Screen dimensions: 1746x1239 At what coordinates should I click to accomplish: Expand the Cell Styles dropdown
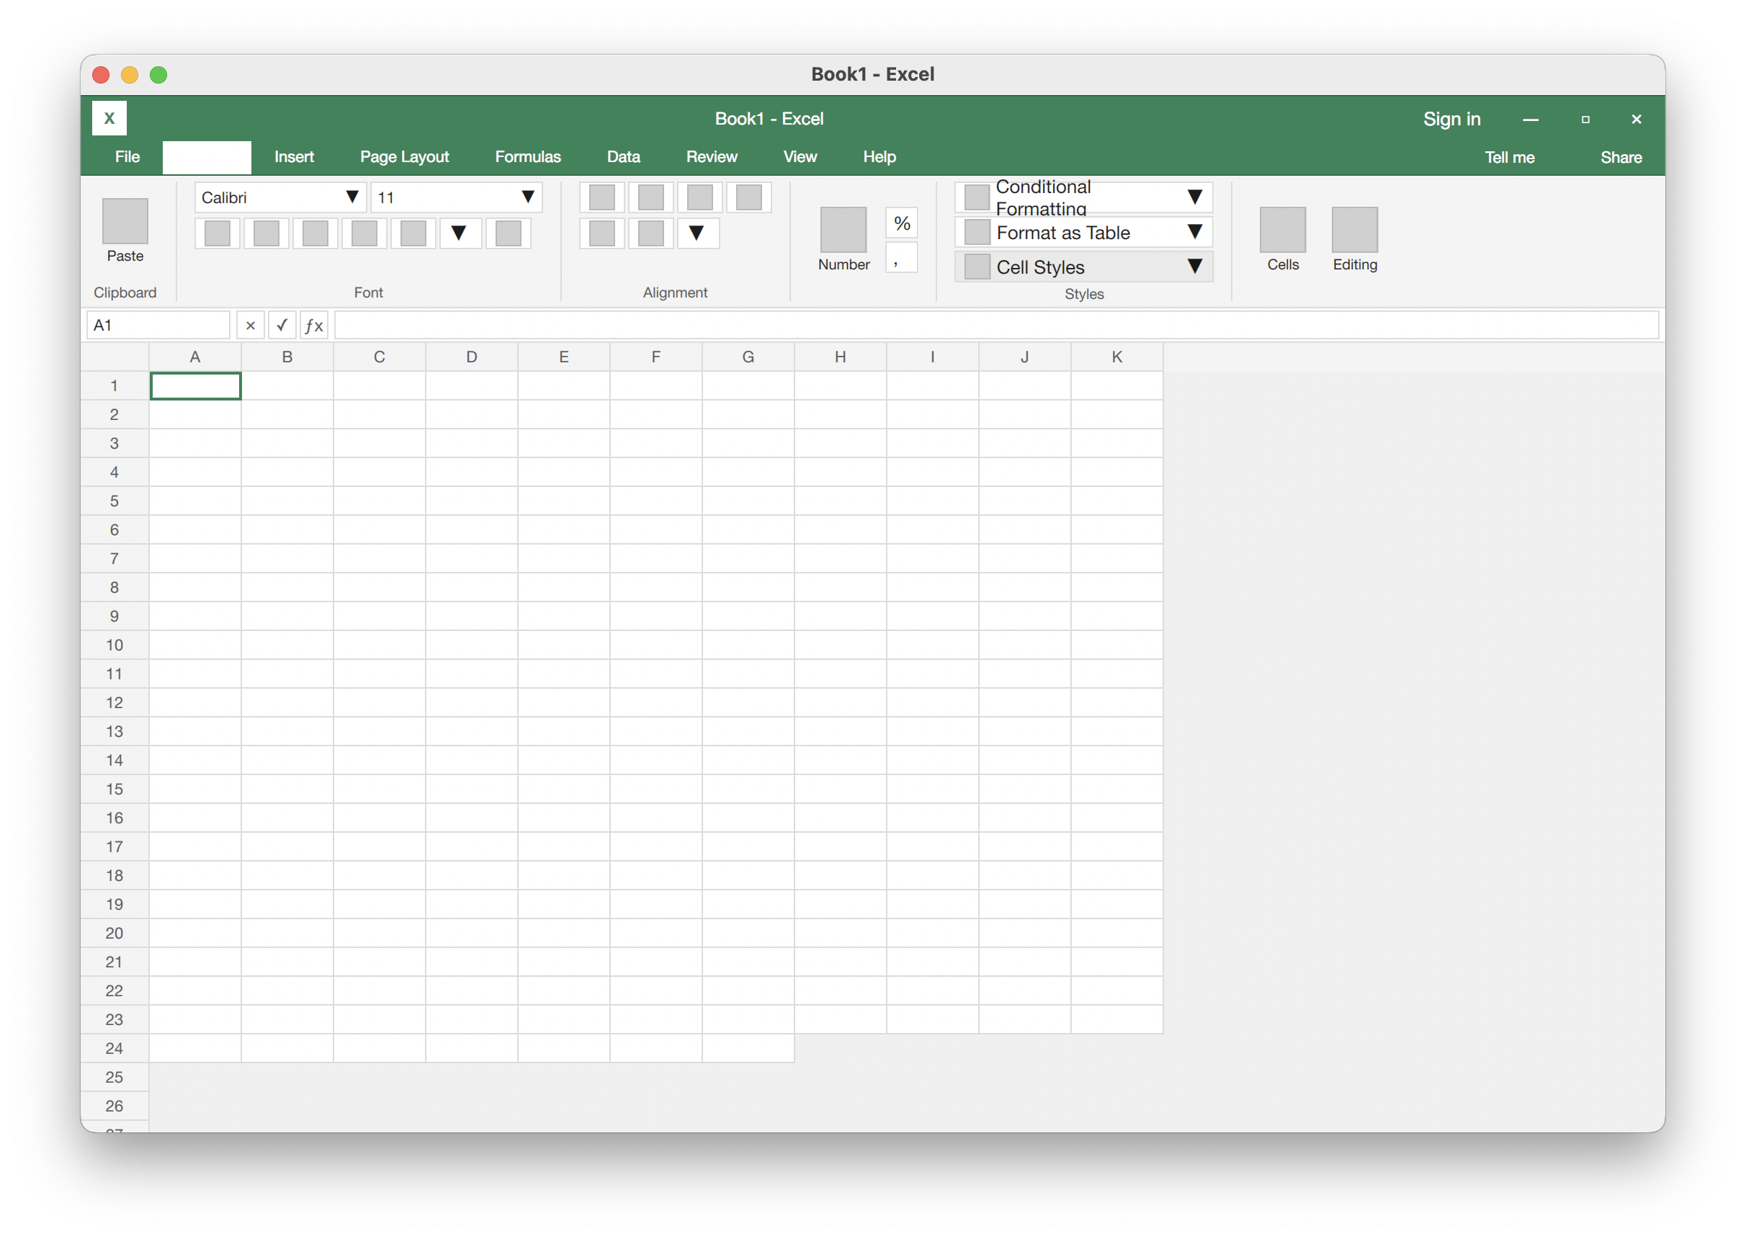coord(1083,267)
